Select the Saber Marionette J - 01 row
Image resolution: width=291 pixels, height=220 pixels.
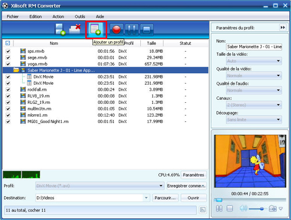(x=105, y=70)
